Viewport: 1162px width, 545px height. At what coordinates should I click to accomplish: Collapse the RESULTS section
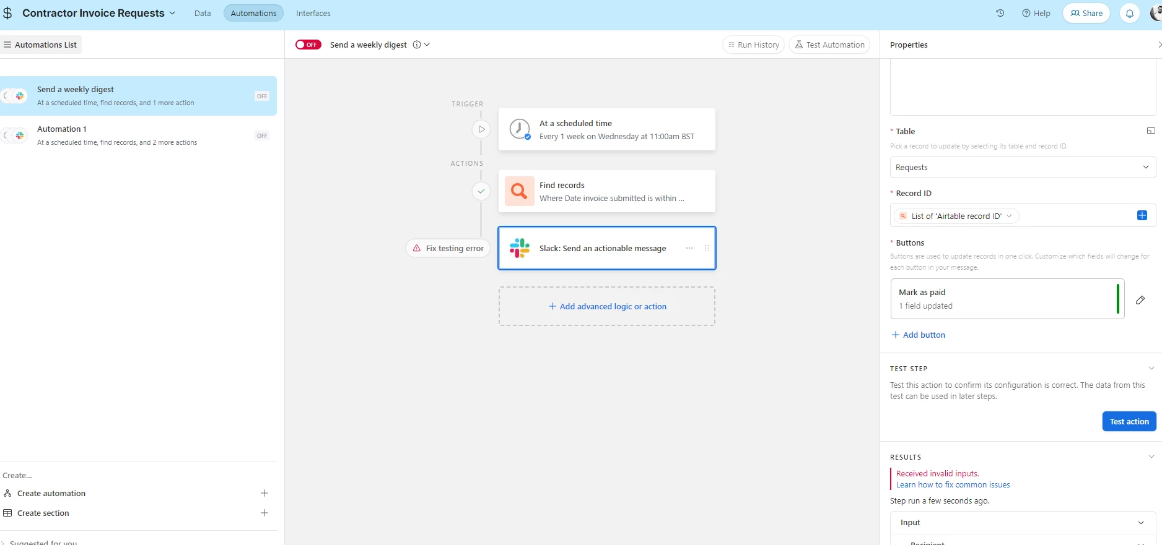tap(1151, 457)
